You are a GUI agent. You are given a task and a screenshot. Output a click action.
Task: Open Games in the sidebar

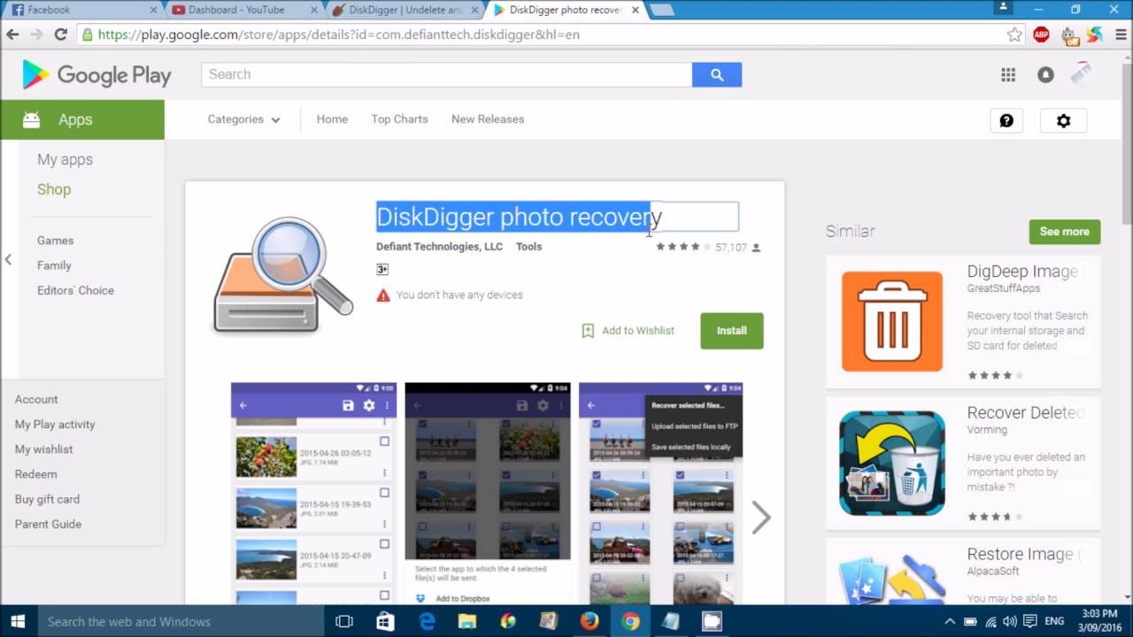click(55, 241)
